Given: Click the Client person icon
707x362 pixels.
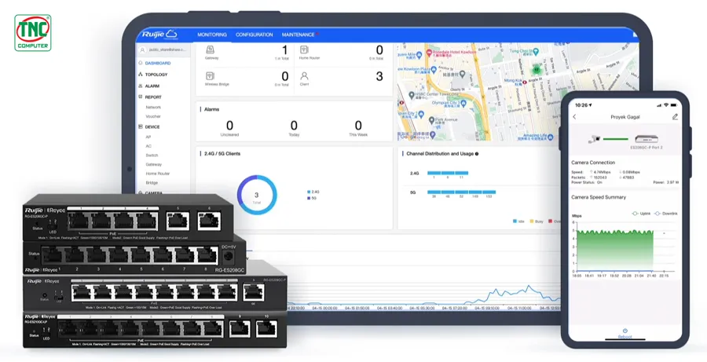Looking at the screenshot, I should (x=304, y=75).
